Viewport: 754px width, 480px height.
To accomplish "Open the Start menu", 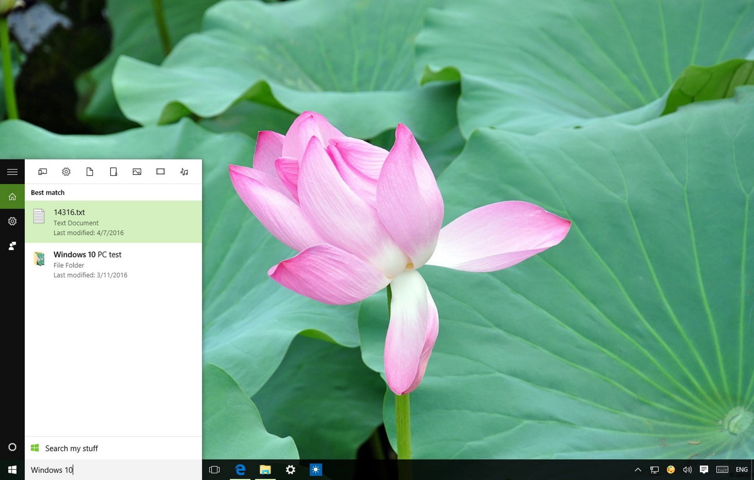I will pos(12,470).
